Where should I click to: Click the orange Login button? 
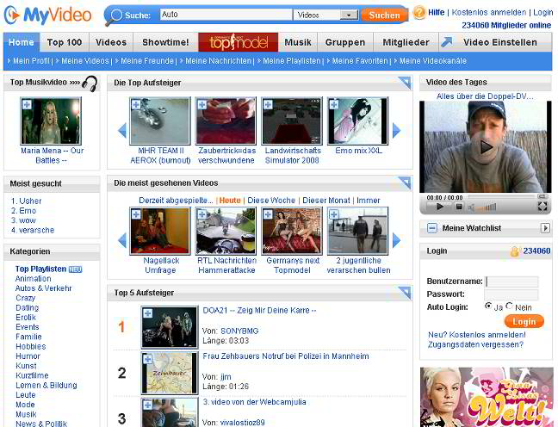[524, 321]
